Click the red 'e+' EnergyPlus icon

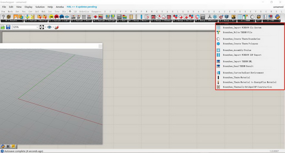click(221, 17)
